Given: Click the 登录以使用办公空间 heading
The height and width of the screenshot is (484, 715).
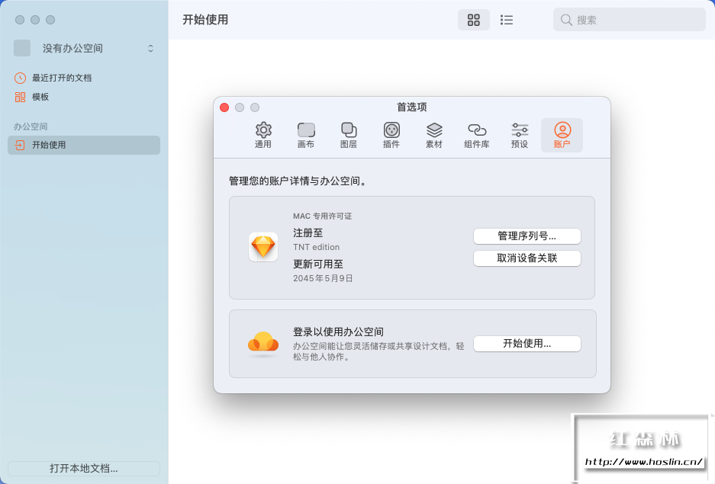Looking at the screenshot, I should [338, 332].
